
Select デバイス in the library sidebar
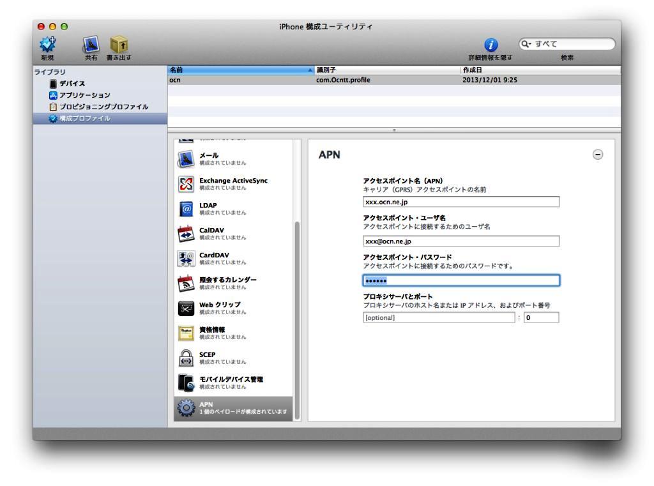100,84
